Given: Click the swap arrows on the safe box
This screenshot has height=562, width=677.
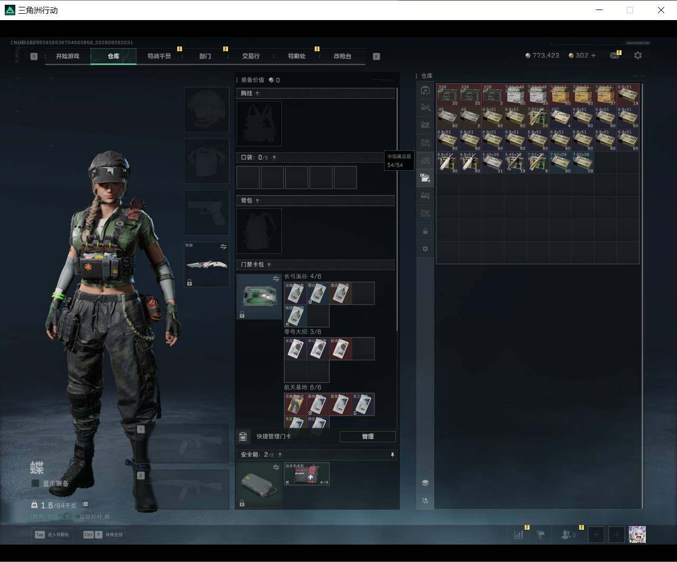Looking at the screenshot, I should click(276, 467).
